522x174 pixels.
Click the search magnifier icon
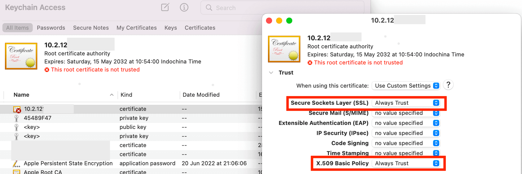pyautogui.click(x=209, y=8)
